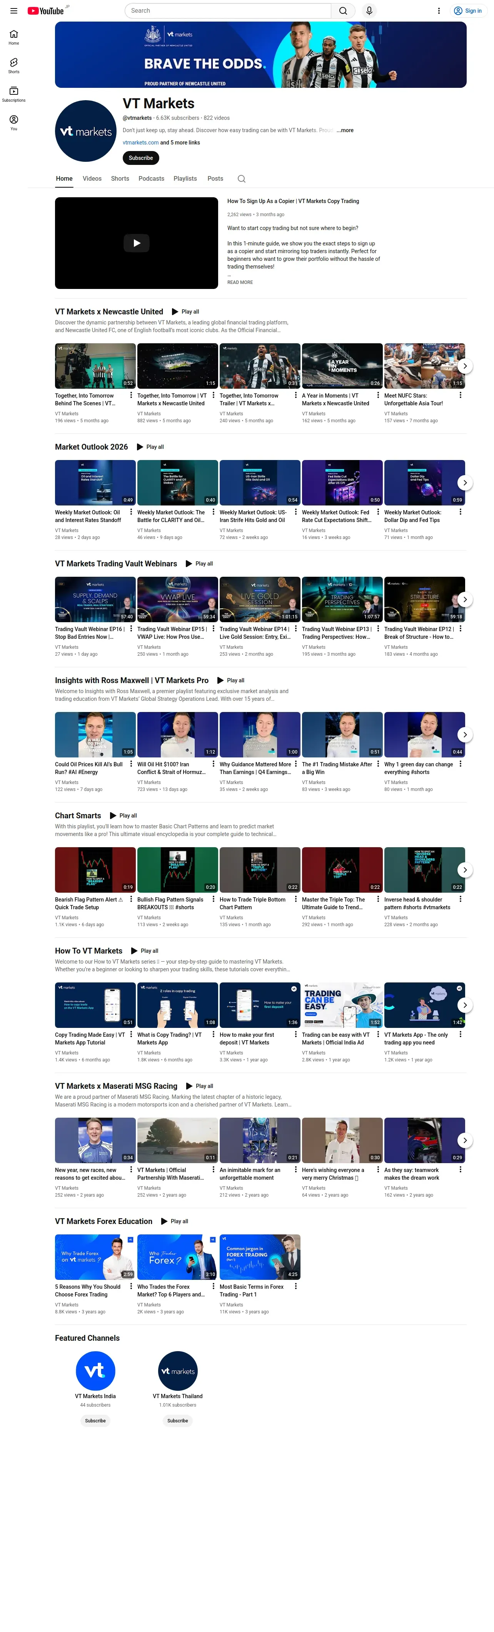Open Shorts in the left sidebar
Viewport: 494px width, 1632px height.
tap(13, 66)
